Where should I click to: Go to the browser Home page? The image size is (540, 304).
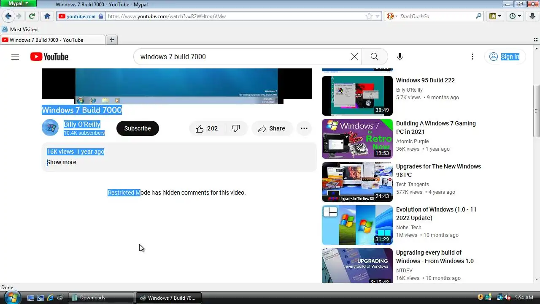coord(47,16)
